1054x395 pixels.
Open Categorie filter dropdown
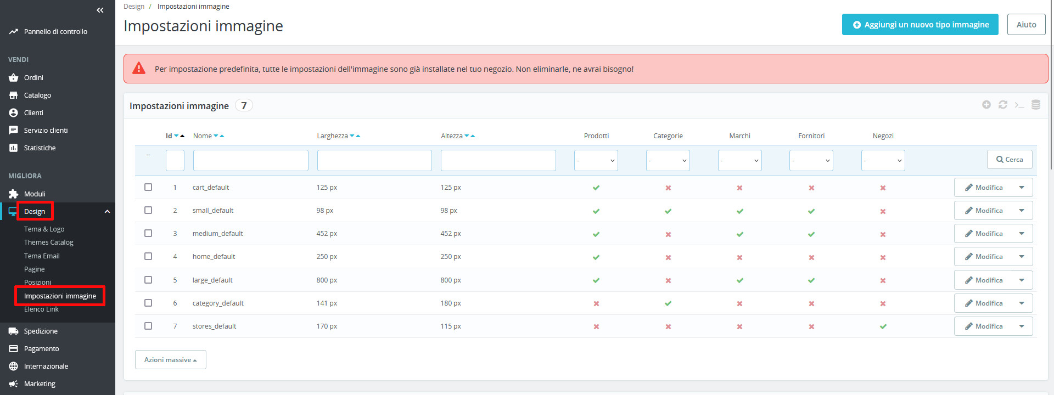point(668,160)
